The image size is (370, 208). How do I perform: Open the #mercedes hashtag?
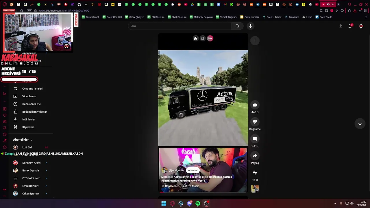click(215, 177)
